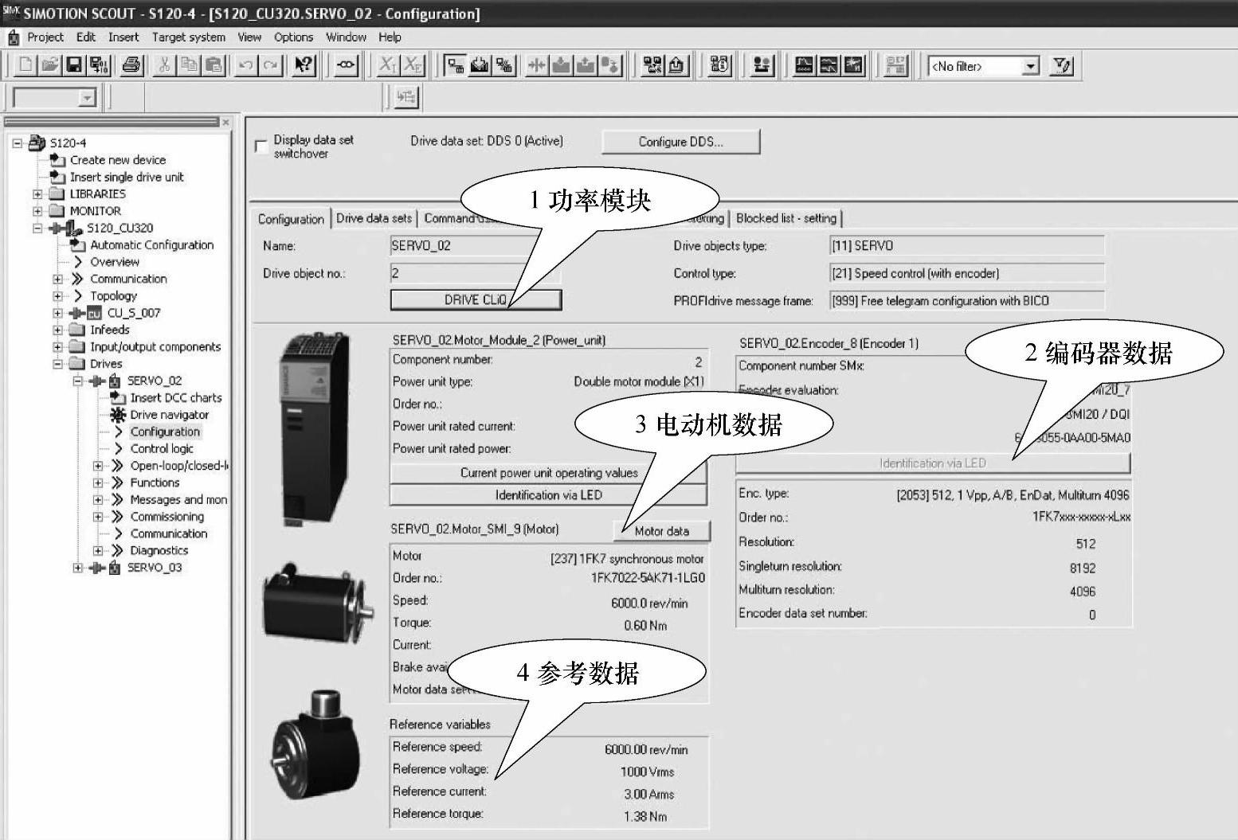Select Create new device in tree
The height and width of the screenshot is (840, 1238).
tap(118, 160)
